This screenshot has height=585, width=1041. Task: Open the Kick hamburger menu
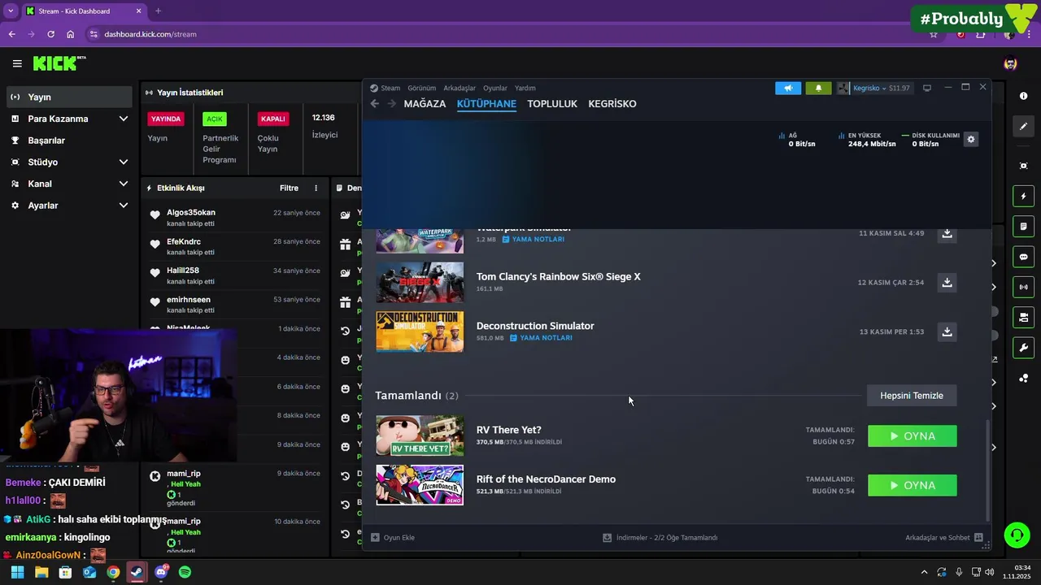17,63
